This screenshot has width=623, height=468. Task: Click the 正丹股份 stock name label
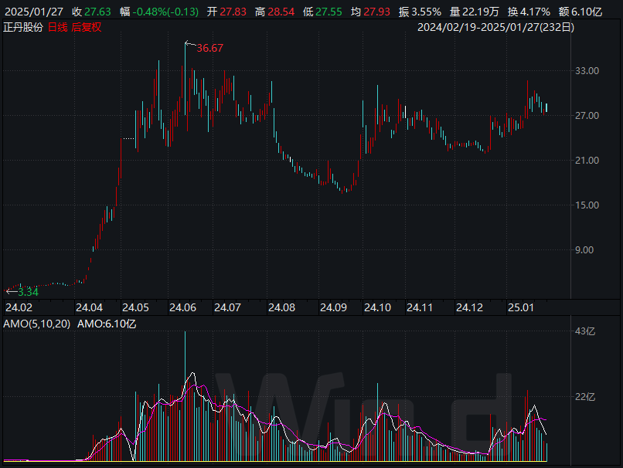22,27
